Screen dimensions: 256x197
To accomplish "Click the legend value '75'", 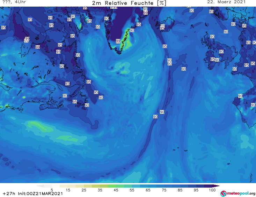I will [x=164, y=190].
